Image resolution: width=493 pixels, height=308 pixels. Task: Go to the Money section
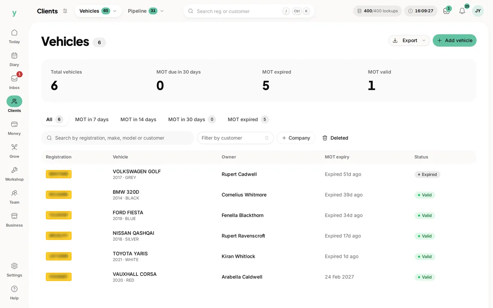pos(14,128)
